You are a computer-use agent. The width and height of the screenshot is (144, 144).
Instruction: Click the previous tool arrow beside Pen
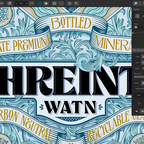click(x=17, y=3)
